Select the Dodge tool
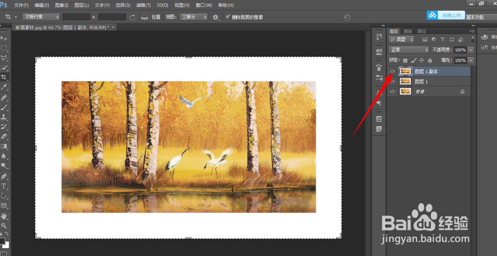497x256 pixels. [4, 166]
